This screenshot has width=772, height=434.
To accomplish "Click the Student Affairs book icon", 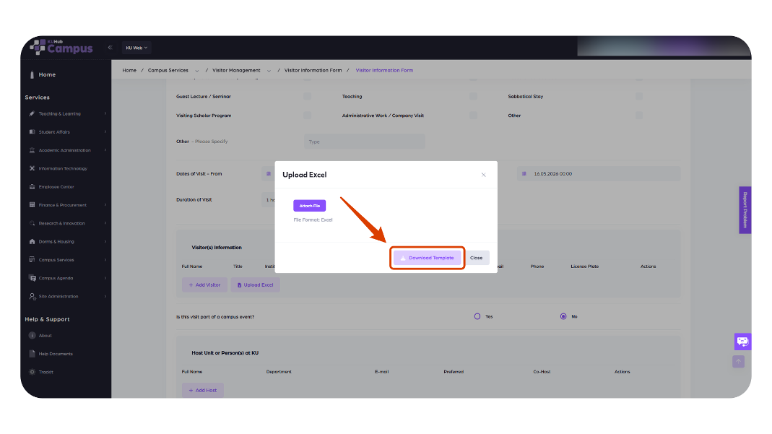I will point(32,132).
